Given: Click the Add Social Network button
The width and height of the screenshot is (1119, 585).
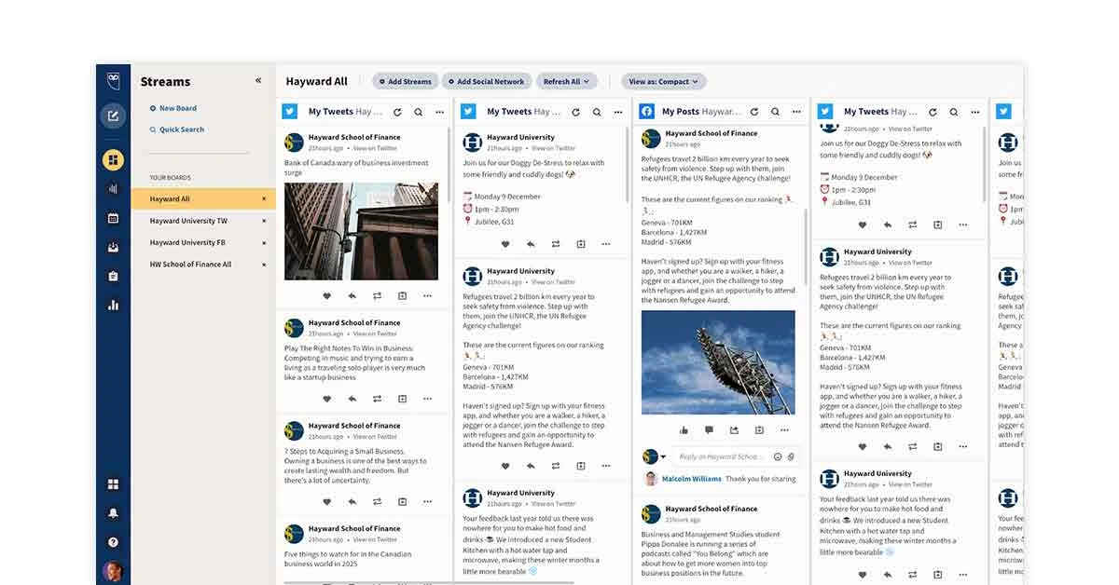Looking at the screenshot, I should (x=486, y=81).
